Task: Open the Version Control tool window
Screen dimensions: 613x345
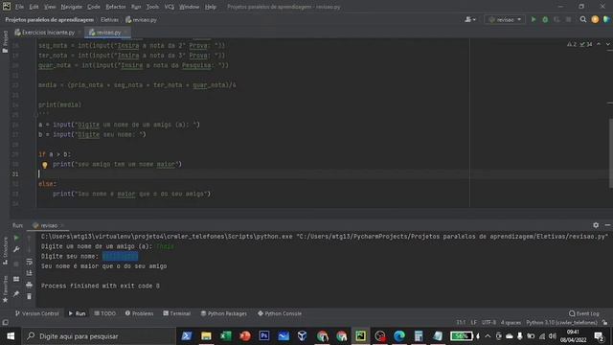Action: 36,313
